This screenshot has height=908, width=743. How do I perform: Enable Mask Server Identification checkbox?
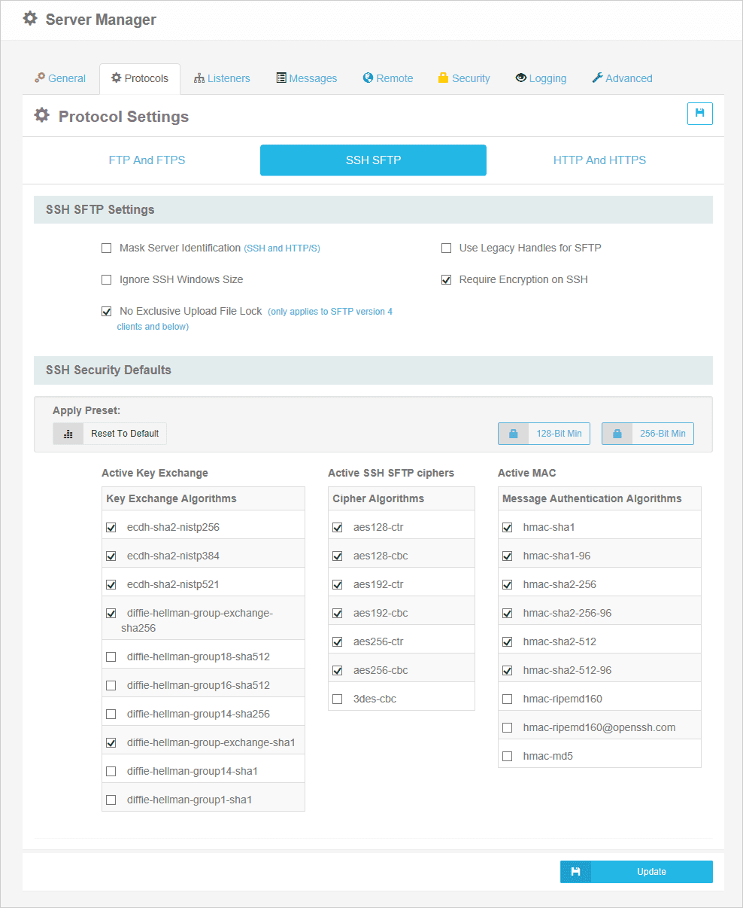107,248
